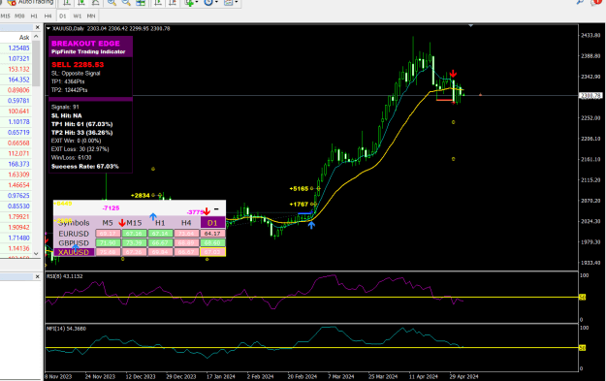Select the XAUUSD symbol in dashboard
606x381 pixels.
tap(74, 252)
